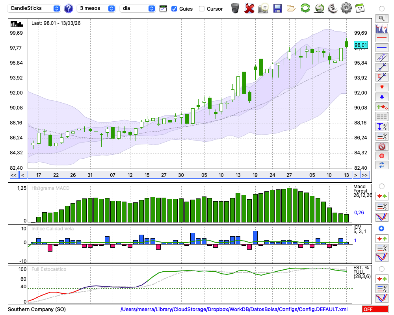Click the red OFF button
This screenshot has width=394, height=315.
click(375, 309)
